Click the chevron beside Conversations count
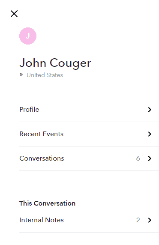159x245 pixels. (x=150, y=158)
